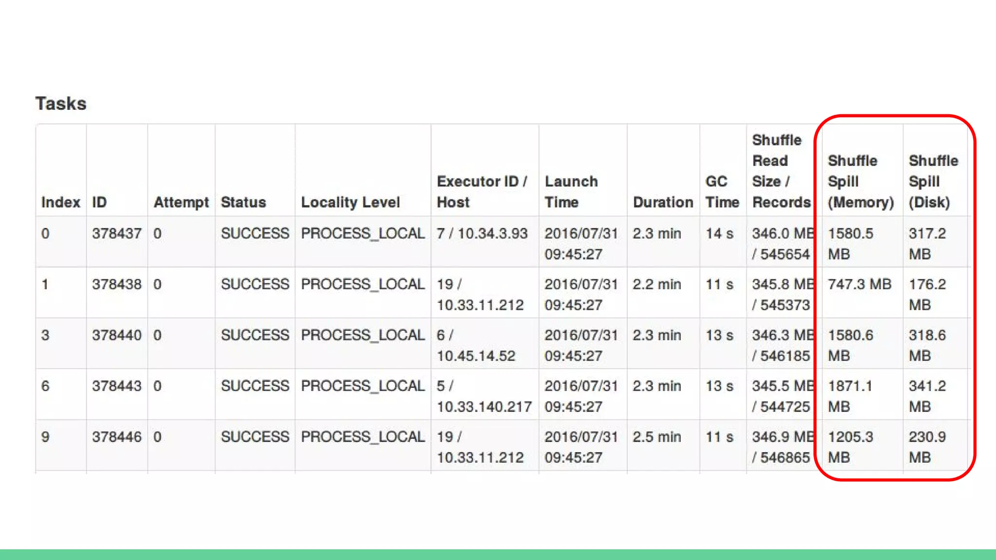Screen dimensions: 996x560
Task: Click the Attempt column header
Action: pos(181,202)
